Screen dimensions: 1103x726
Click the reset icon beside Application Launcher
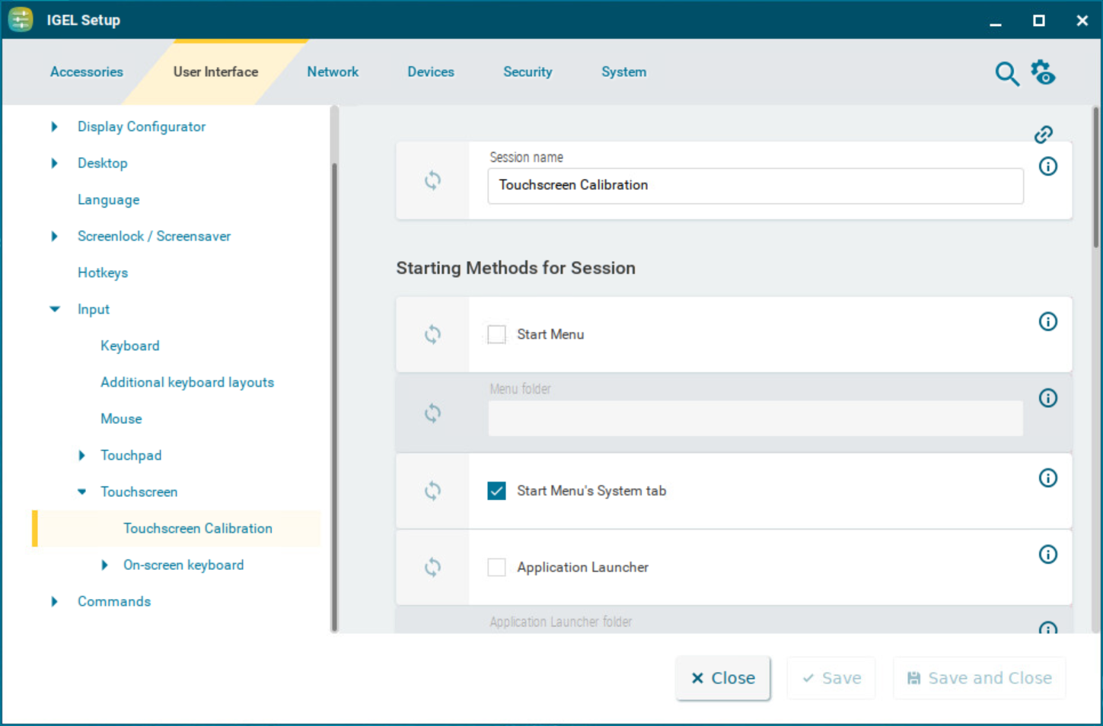click(x=432, y=567)
